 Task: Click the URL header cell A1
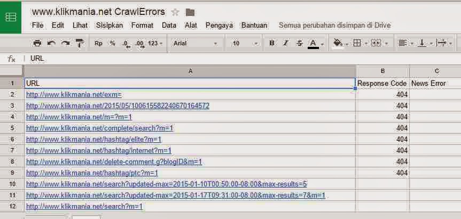(x=190, y=83)
